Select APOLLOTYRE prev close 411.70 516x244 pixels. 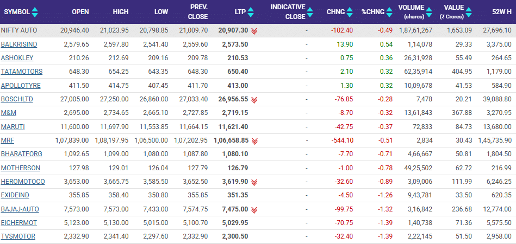[198, 86]
